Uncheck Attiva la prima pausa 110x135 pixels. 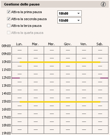(x=9, y=12)
